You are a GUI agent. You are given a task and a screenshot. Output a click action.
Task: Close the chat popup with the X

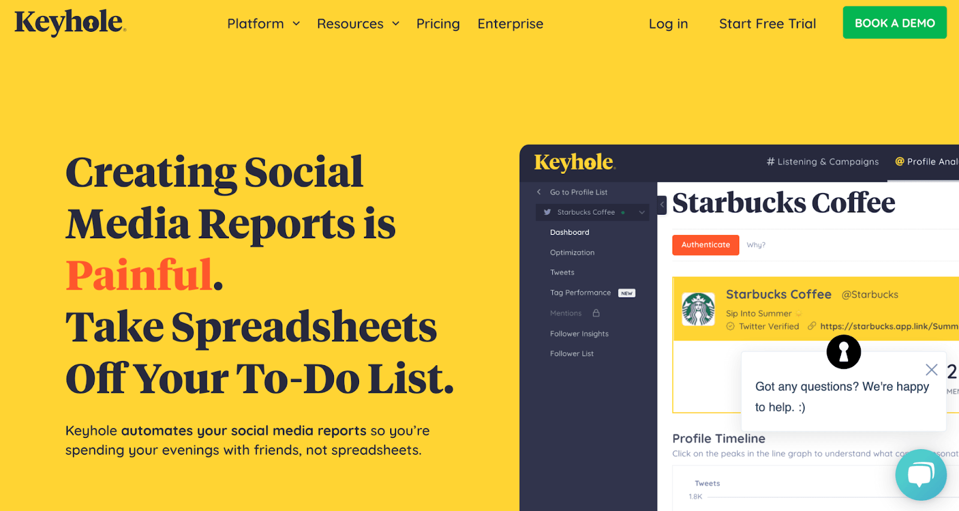click(x=931, y=369)
